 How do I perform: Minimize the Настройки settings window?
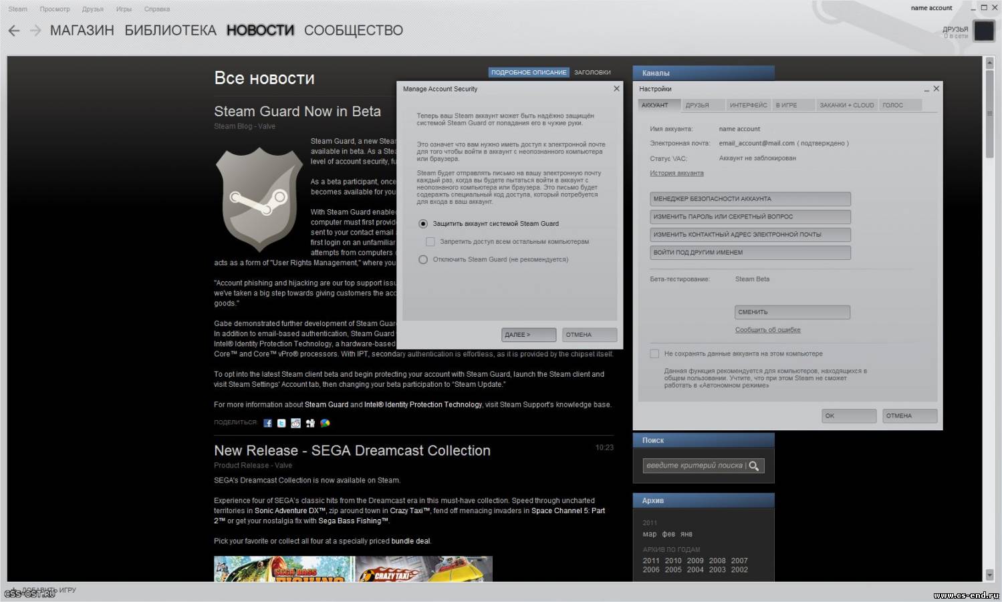pos(926,89)
